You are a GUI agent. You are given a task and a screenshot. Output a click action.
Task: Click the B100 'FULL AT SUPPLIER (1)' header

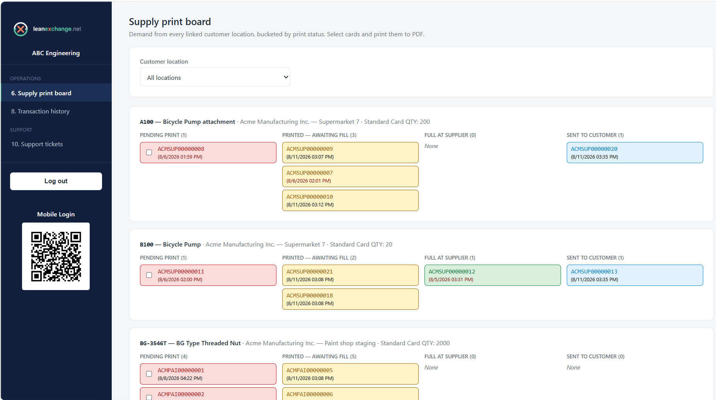click(450, 258)
